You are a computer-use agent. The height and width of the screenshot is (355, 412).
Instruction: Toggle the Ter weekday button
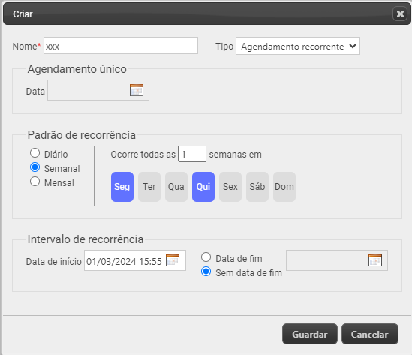click(x=149, y=187)
